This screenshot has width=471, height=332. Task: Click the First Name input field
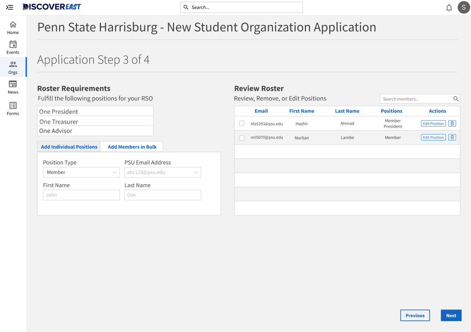point(81,195)
